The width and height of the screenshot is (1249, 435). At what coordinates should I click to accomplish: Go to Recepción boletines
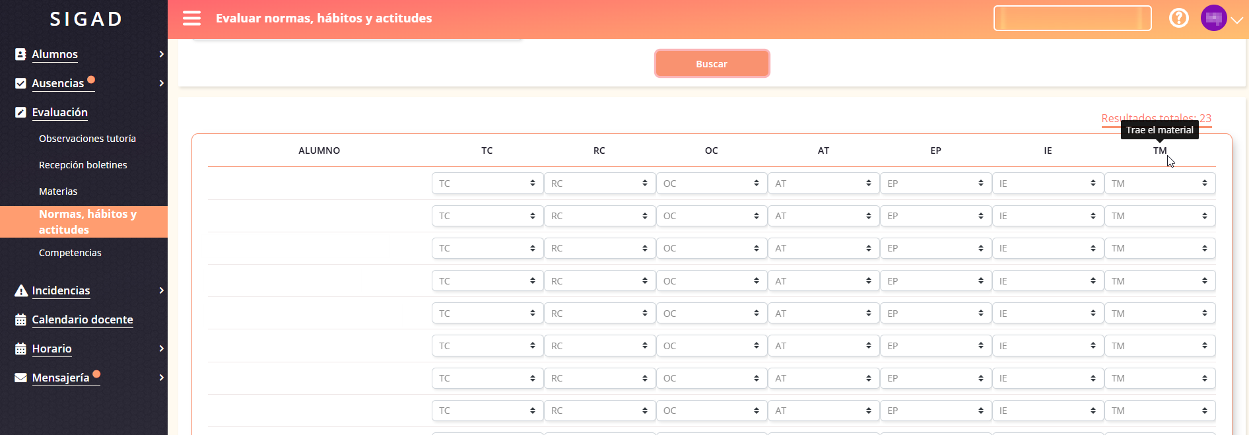tap(83, 165)
